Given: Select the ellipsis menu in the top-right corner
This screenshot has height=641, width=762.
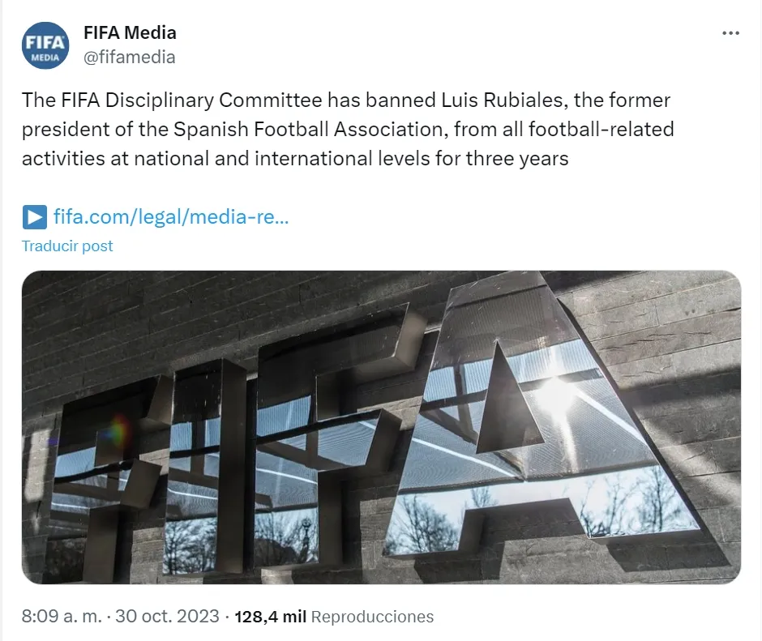Looking at the screenshot, I should 731,32.
